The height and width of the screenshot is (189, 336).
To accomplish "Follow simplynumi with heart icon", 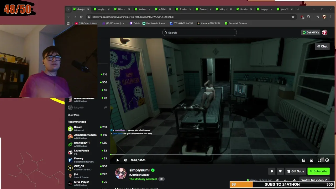I will tap(280, 171).
